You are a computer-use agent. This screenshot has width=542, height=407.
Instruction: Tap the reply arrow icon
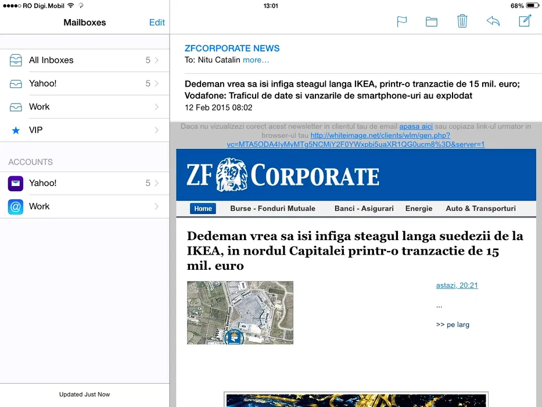click(493, 22)
